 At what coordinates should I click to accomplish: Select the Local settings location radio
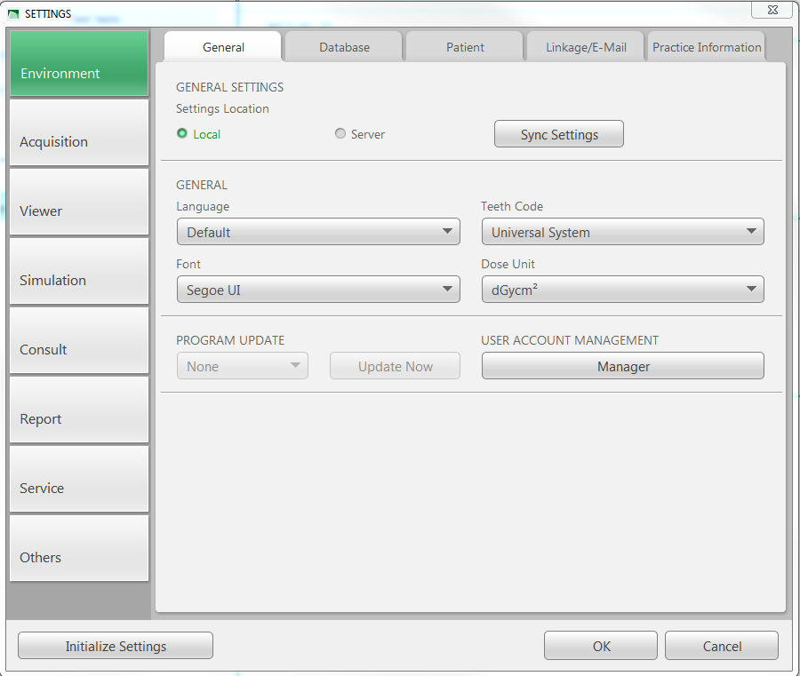(182, 133)
